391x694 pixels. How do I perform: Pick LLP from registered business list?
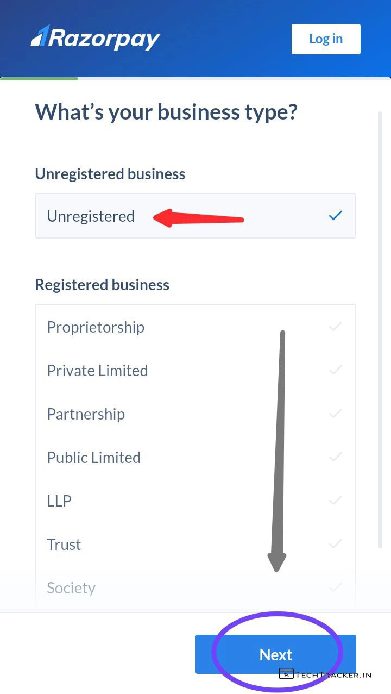pyautogui.click(x=59, y=501)
